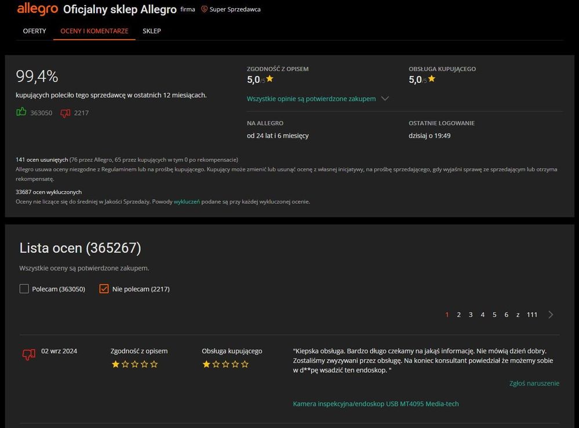
Task: Click the '141 ocen usuniętych' text
Action: (x=42, y=160)
